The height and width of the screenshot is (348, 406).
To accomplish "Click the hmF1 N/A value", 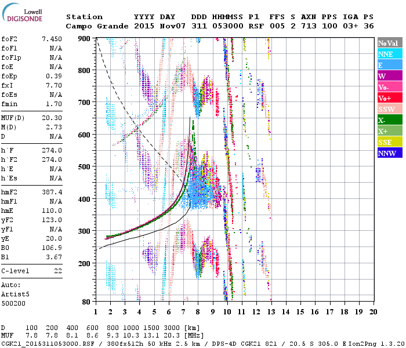I will click(x=56, y=201).
